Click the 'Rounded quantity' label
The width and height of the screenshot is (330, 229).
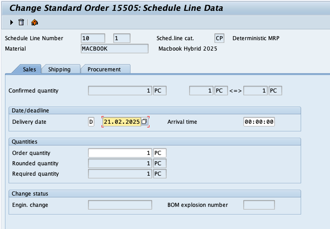pos(35,164)
